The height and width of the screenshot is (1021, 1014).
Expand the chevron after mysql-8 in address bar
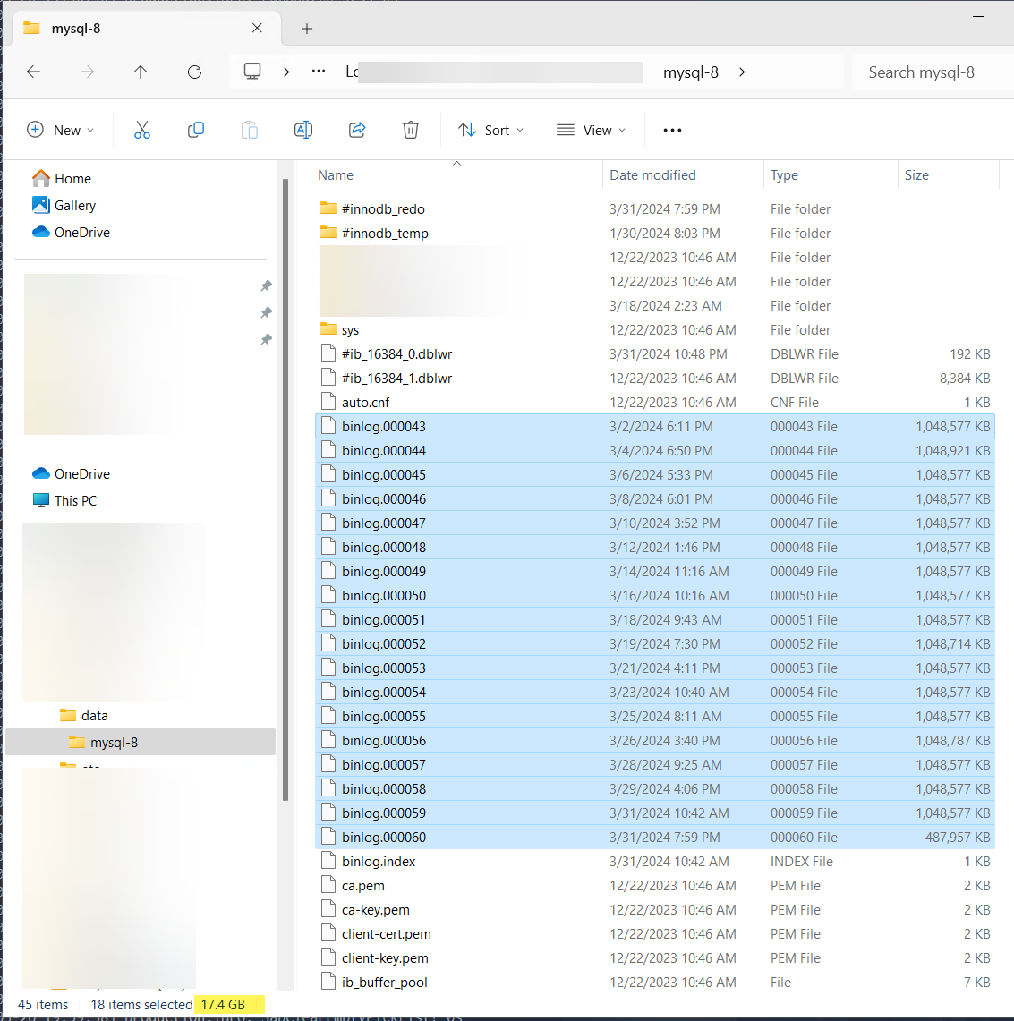[x=742, y=72]
